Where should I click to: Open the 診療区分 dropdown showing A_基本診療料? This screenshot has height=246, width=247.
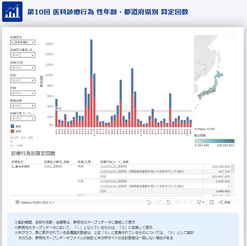[x=22, y=42]
